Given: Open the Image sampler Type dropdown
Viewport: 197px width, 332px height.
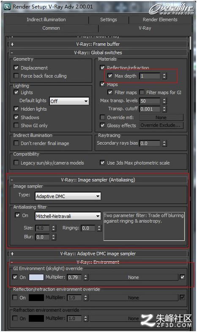Looking at the screenshot, I should pyautogui.click(x=68, y=196).
